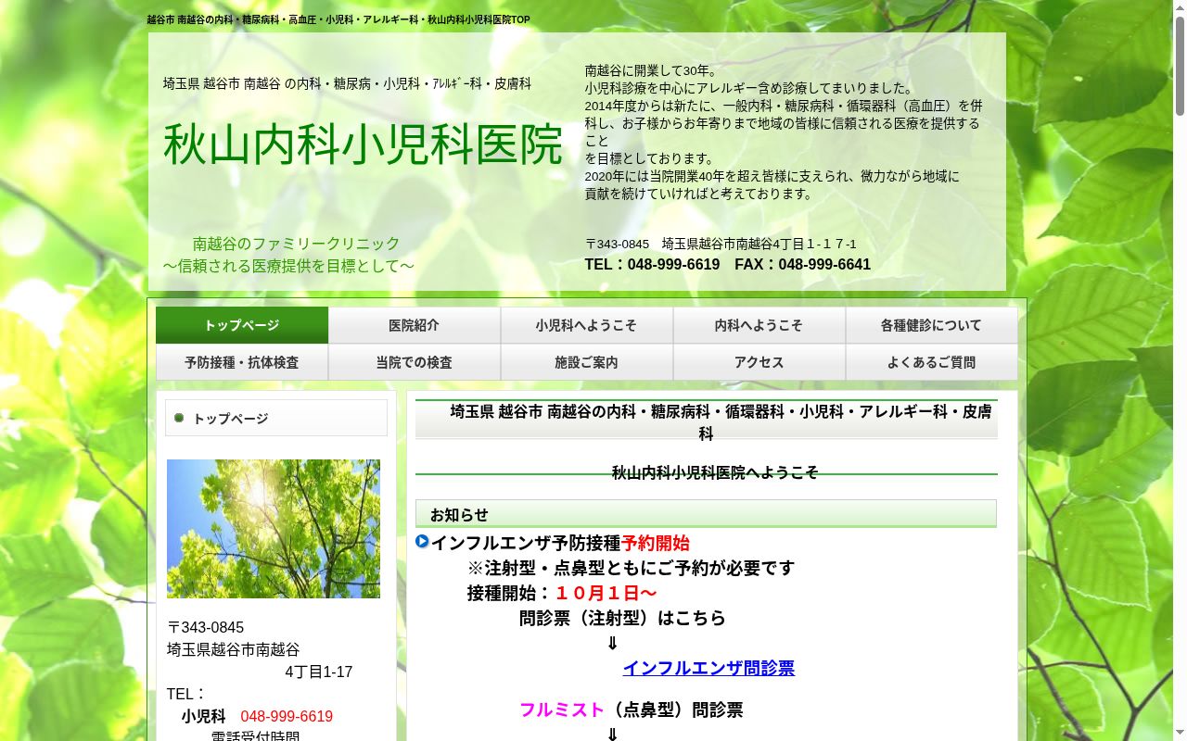The width and height of the screenshot is (1187, 741).
Task: Open the 医院紹介 menu item
Action: pos(415,325)
